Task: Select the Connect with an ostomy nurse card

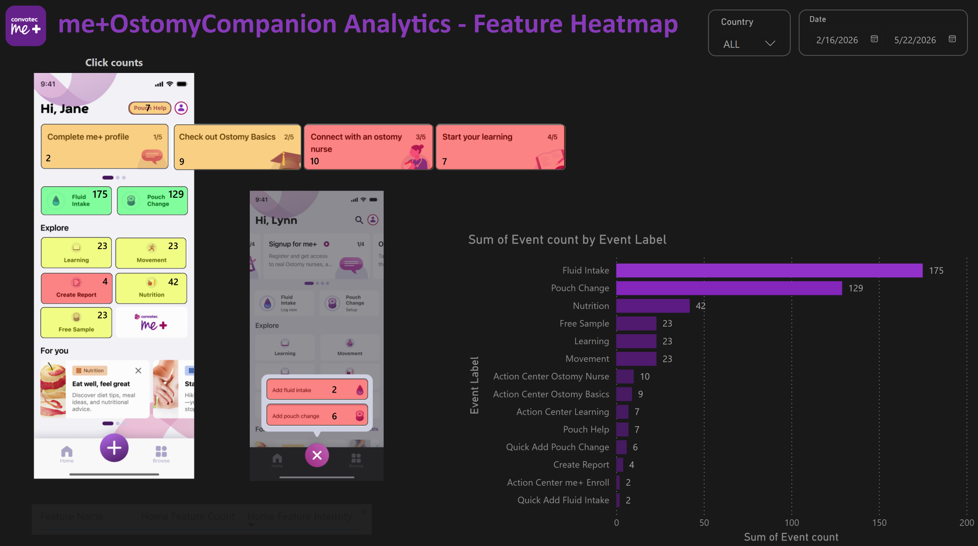Action: (369, 147)
